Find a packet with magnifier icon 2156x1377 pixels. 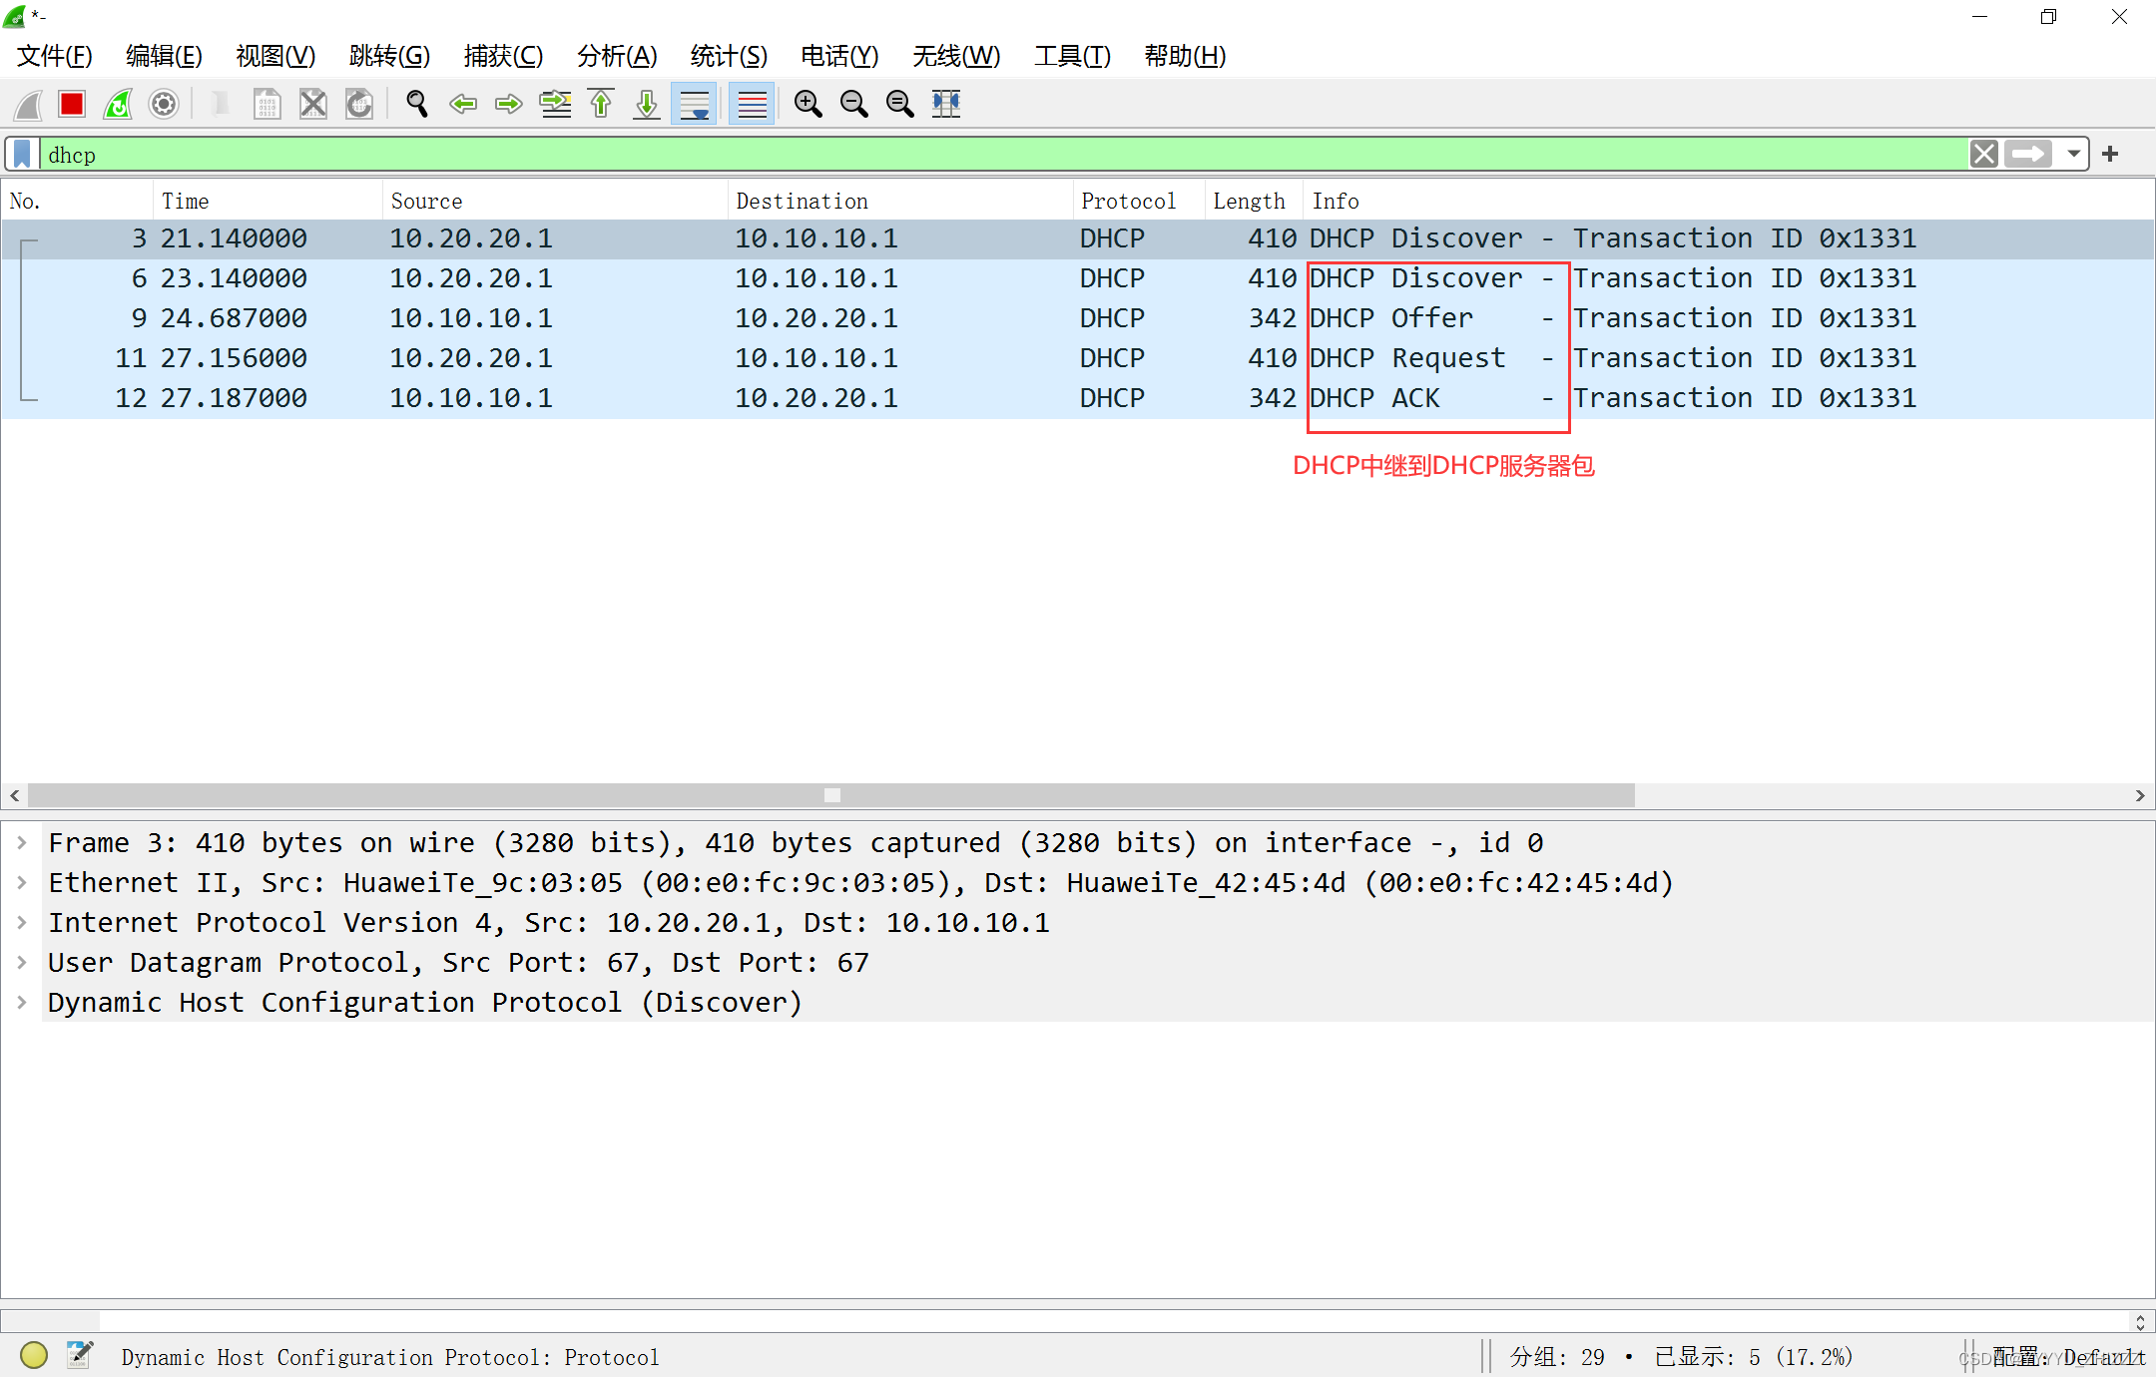[x=417, y=104]
